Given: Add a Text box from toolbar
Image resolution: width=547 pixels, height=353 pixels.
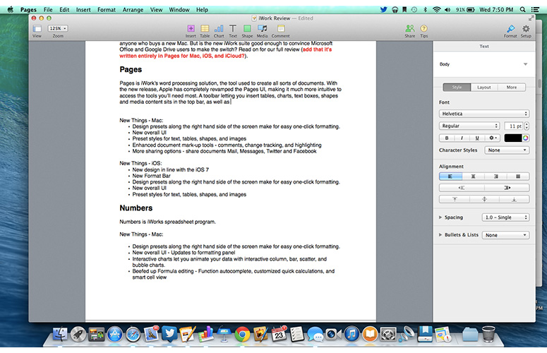Looking at the screenshot, I should (x=233, y=30).
